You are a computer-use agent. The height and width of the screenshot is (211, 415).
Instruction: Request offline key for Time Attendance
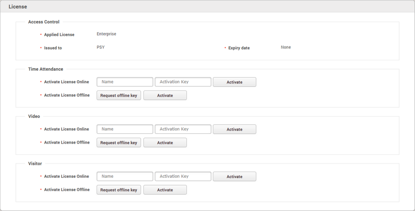(119, 95)
